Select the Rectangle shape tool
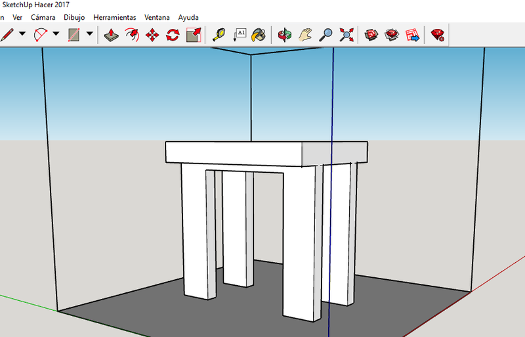 73,35
